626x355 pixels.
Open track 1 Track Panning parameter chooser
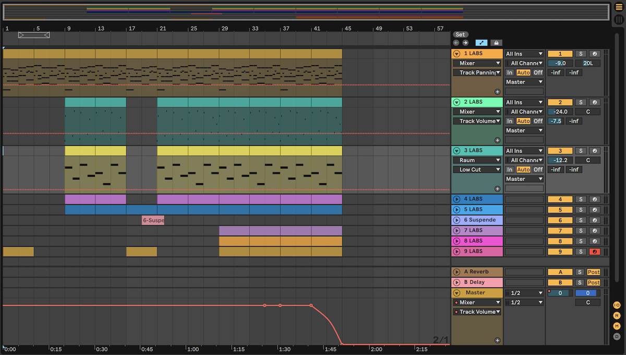point(477,72)
